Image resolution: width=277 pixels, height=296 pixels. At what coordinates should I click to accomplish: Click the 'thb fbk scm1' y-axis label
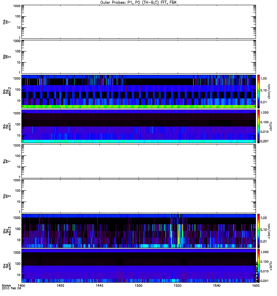7,127
